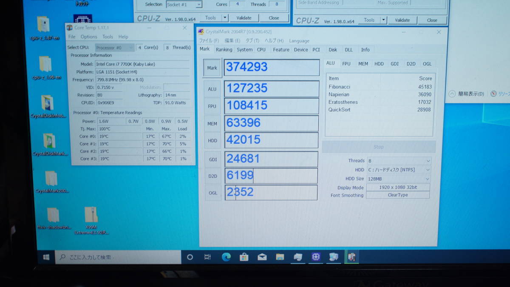Run the D2D benchmark button
This screenshot has width=510, height=287.
tap(213, 176)
